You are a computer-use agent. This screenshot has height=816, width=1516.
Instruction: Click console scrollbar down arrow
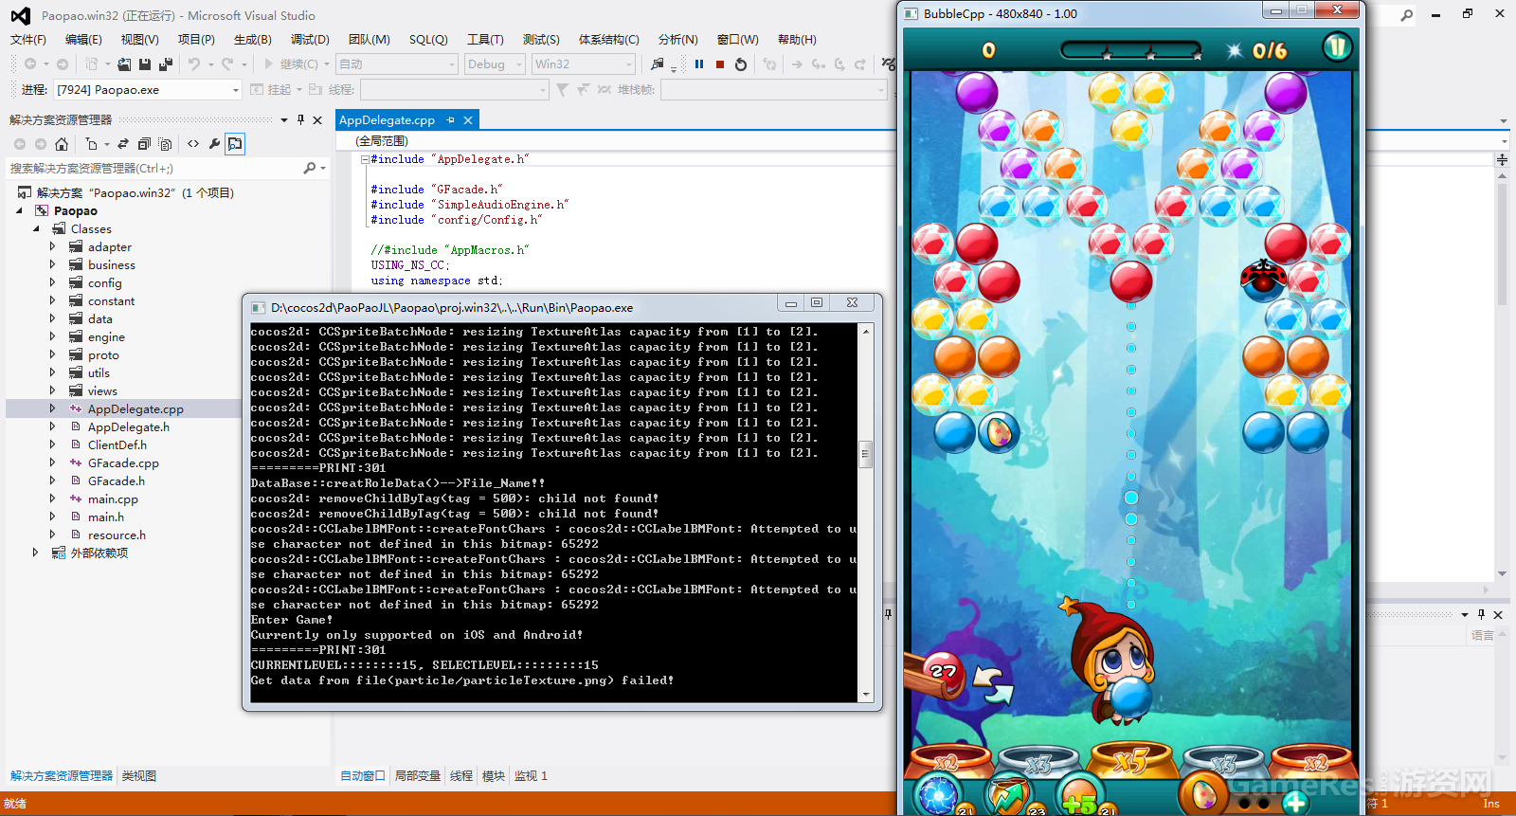click(x=865, y=695)
